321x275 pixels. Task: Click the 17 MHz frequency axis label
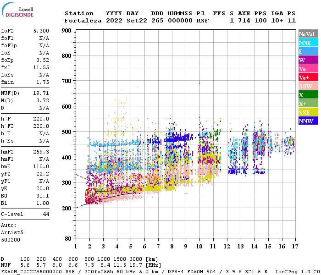(295, 247)
